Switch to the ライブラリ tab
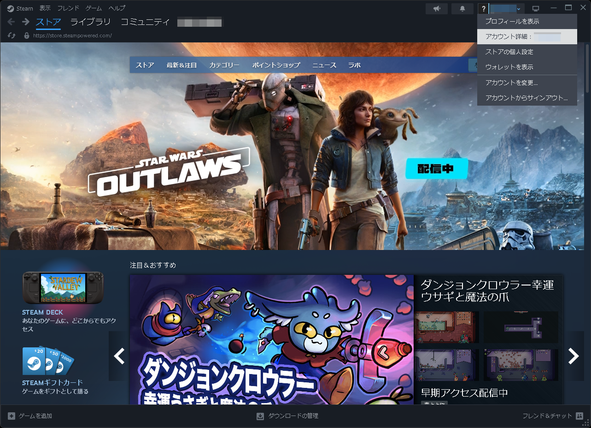 tap(90, 21)
